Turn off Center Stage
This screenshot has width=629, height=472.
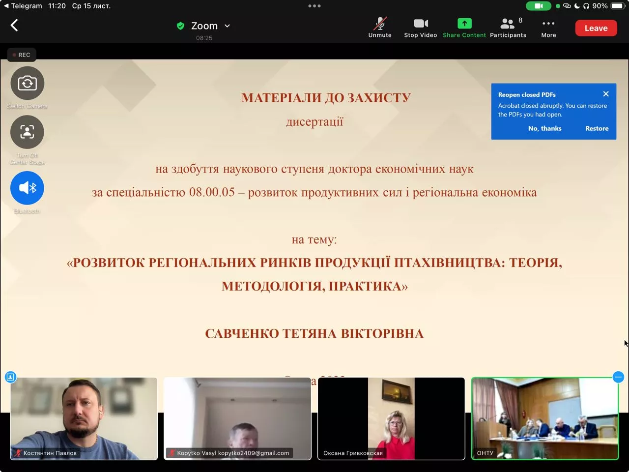27,132
